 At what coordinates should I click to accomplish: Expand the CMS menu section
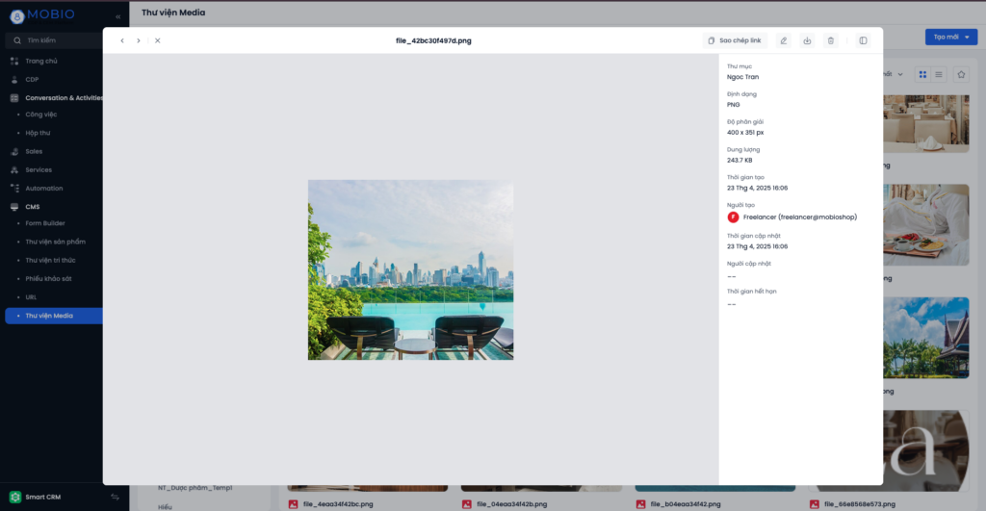(x=33, y=207)
